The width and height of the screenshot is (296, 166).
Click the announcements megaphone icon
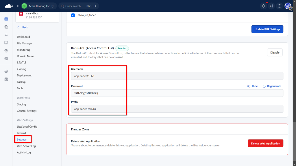pyautogui.click(x=271, y=6)
